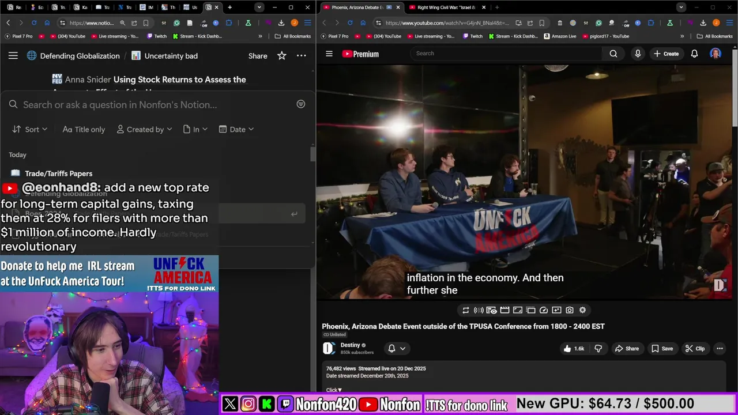Click the YouTube Search input box
This screenshot has width=738, height=415.
point(507,54)
